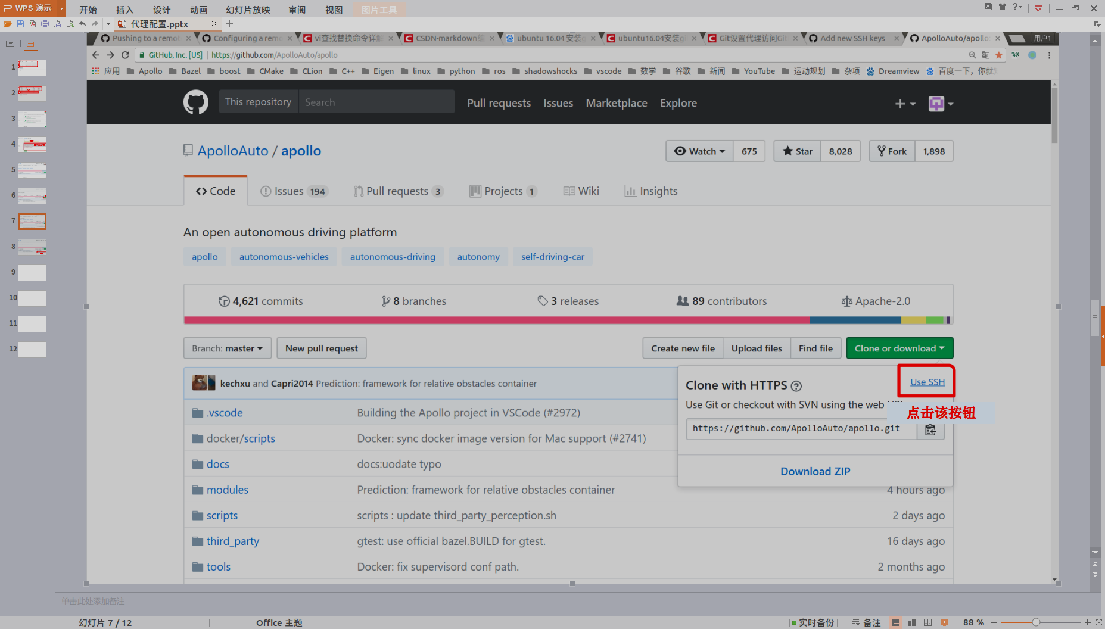Click the 实时备份 status bar indicator
The width and height of the screenshot is (1105, 629).
813,622
